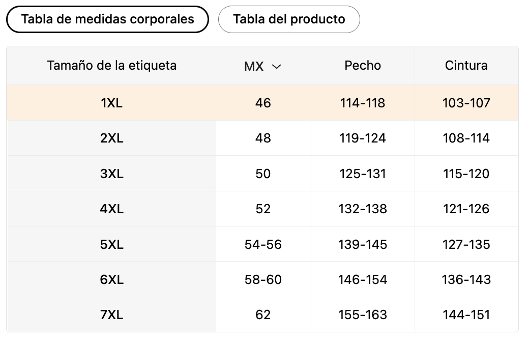Switch to Tabla del producto tab
The width and height of the screenshot is (528, 341).
[x=289, y=19]
